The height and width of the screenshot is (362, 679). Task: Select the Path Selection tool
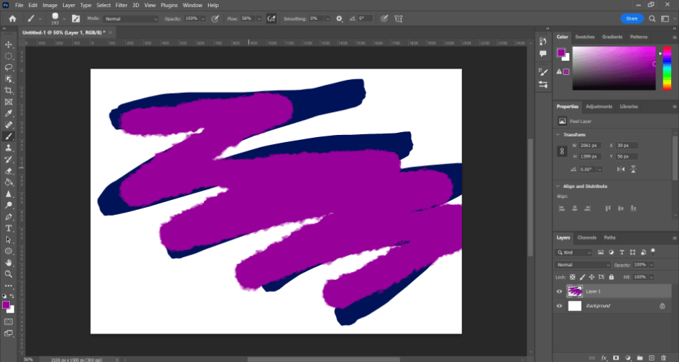click(x=9, y=240)
